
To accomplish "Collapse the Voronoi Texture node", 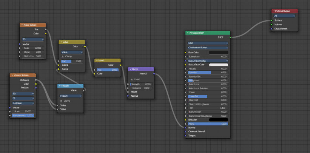I will pyautogui.click(x=12, y=76).
